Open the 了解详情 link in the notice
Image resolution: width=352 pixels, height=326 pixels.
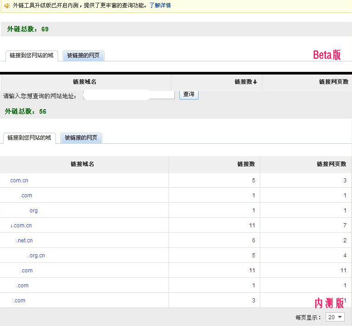tap(160, 5)
